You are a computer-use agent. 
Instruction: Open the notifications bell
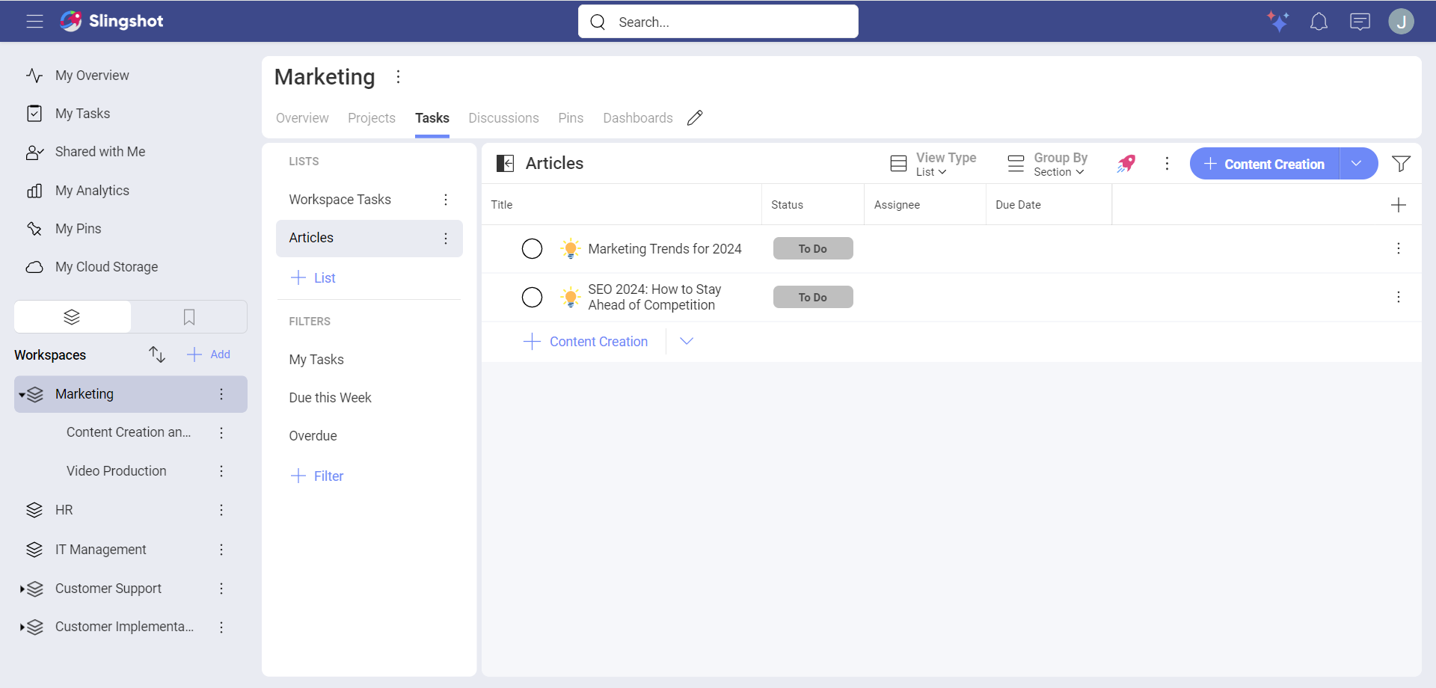coord(1319,22)
